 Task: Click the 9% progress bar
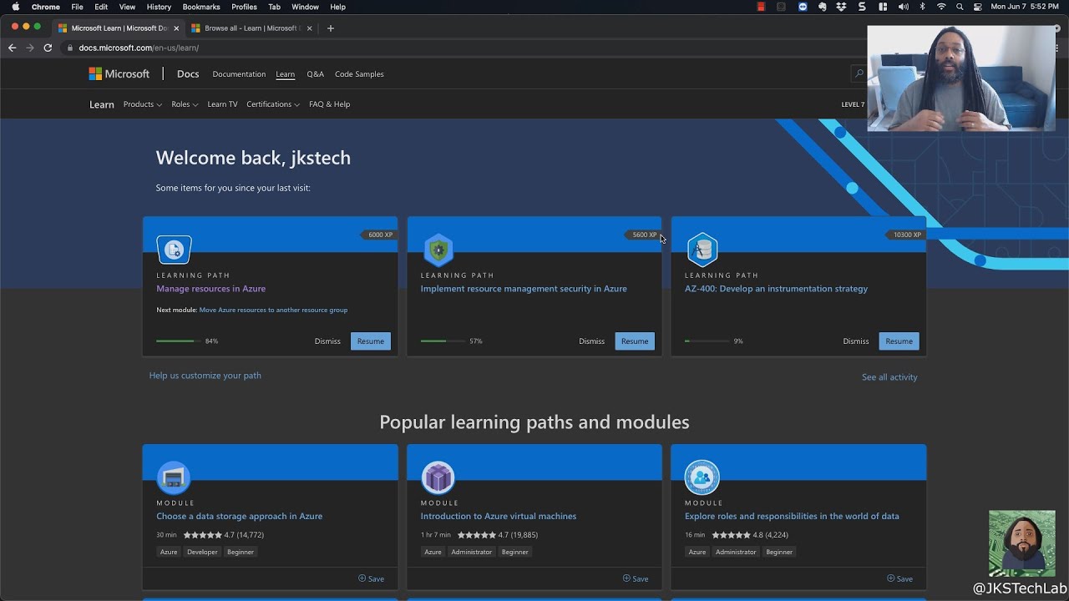707,341
